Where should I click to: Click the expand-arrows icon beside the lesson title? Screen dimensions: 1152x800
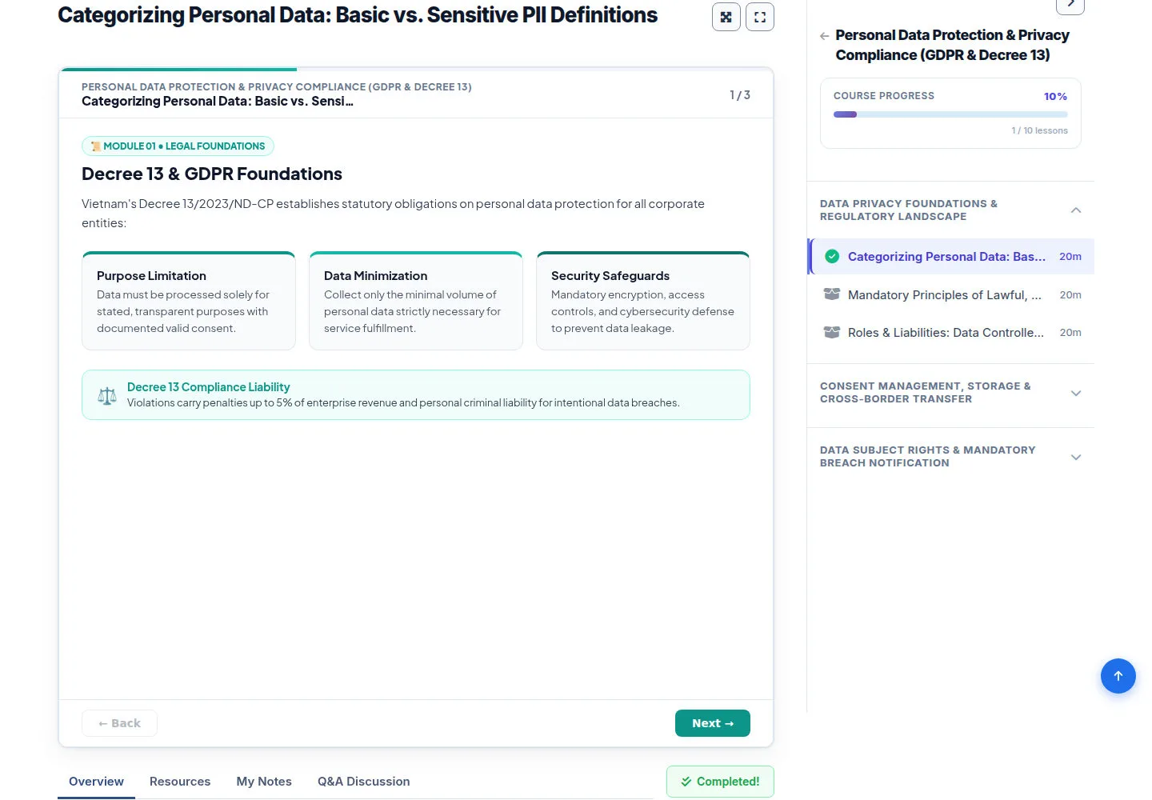tap(726, 17)
